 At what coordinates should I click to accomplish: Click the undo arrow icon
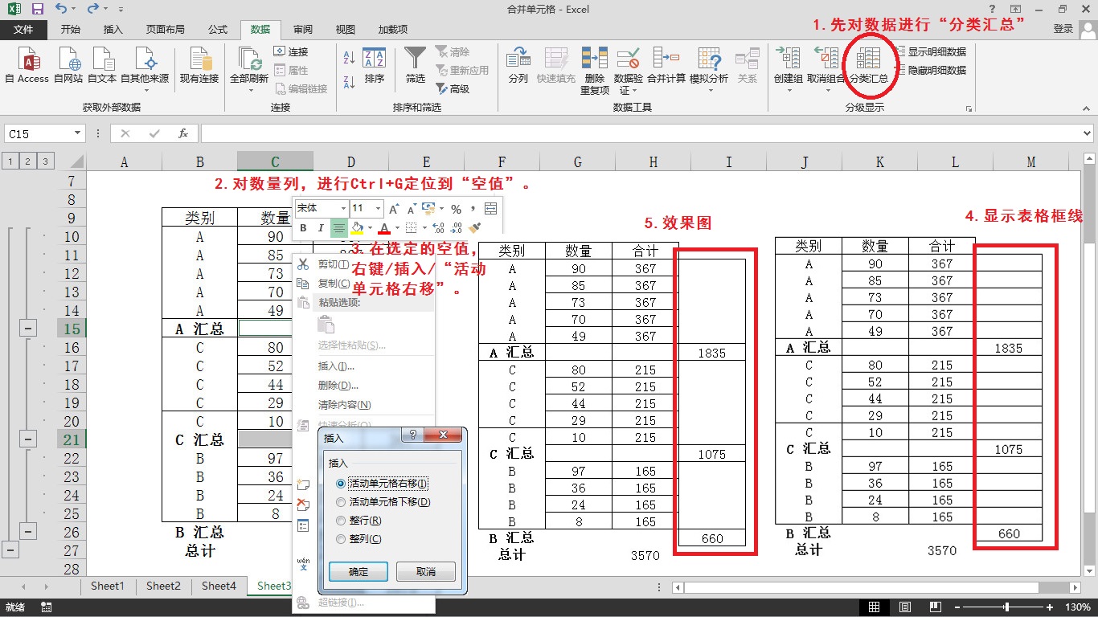point(62,10)
